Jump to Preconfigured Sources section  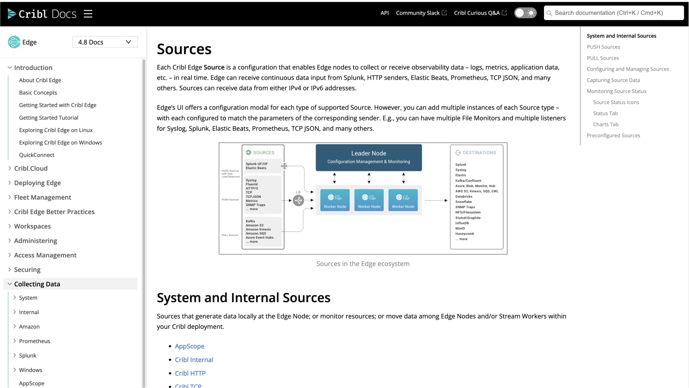tap(613, 136)
